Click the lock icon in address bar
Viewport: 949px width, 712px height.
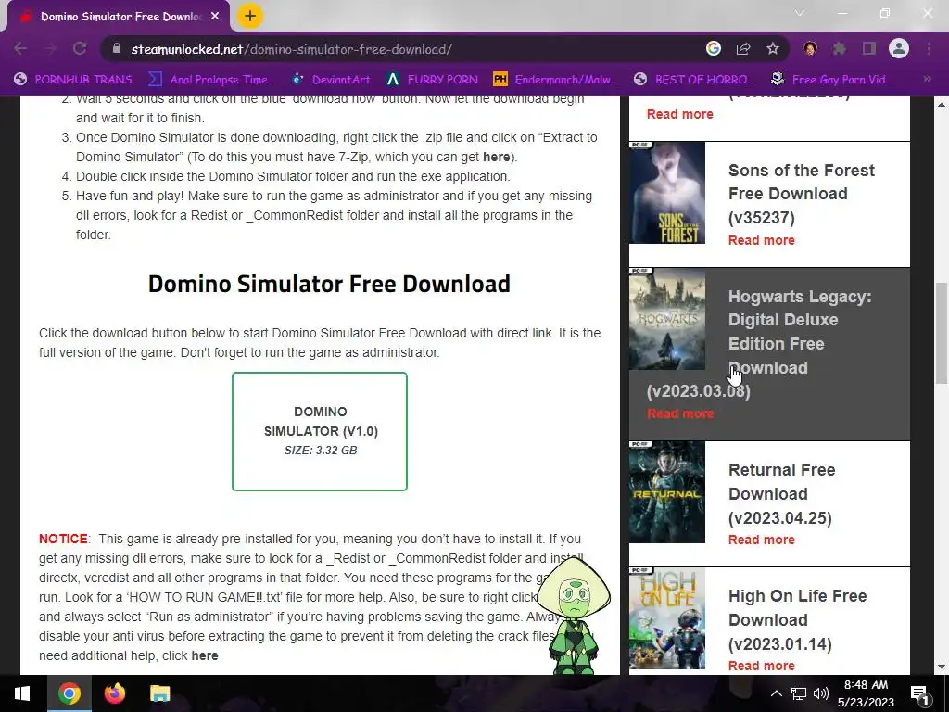pyautogui.click(x=117, y=49)
